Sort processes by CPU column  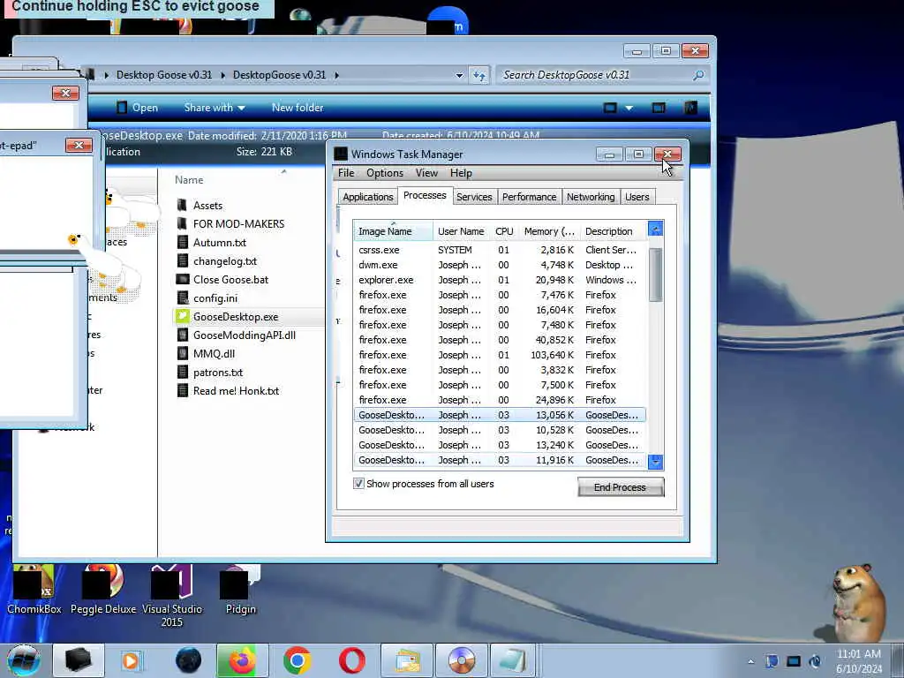pos(504,231)
